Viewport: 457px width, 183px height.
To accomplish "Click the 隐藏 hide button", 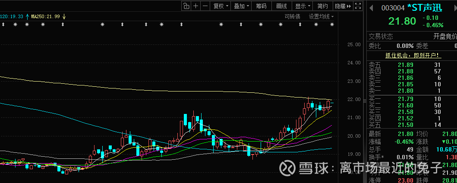I will (340, 6).
